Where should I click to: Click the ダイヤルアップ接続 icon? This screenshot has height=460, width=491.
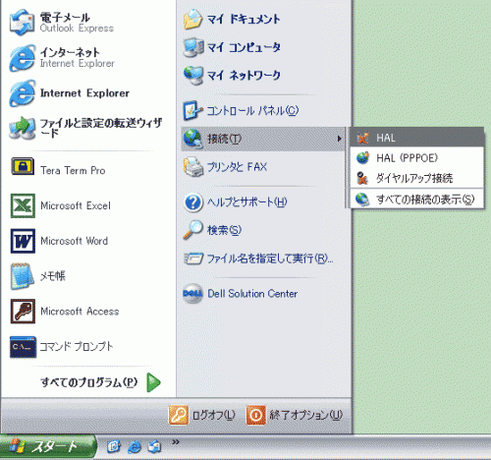[x=362, y=178]
